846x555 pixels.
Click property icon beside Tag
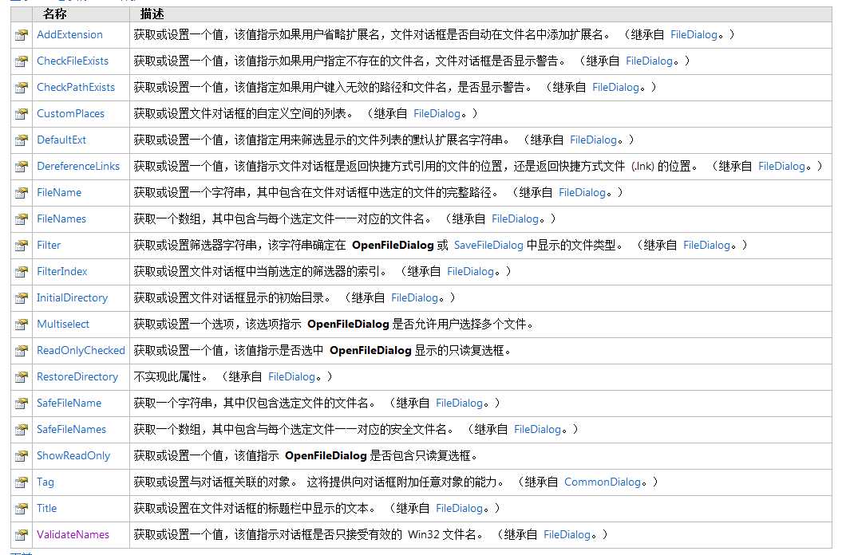[21, 484]
